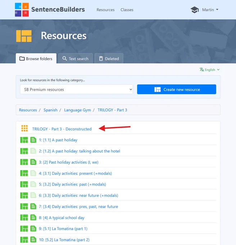Open 10: [5.2] La Tomatina (part 2)
The image size is (236, 245).
coord(64,240)
